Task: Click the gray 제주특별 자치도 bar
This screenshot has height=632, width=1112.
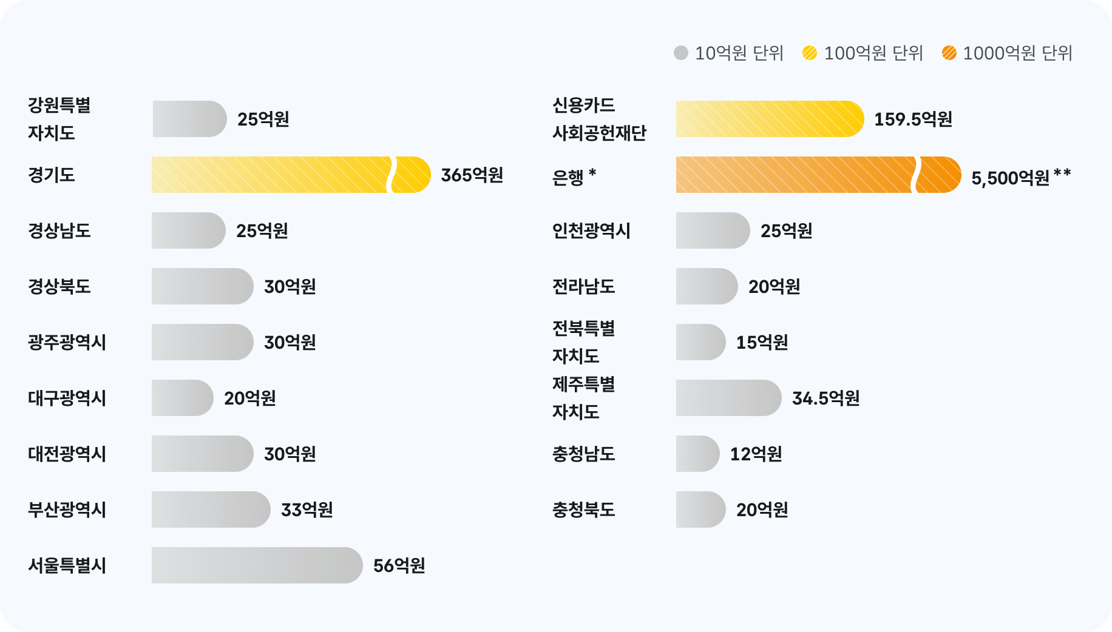Action: (728, 398)
